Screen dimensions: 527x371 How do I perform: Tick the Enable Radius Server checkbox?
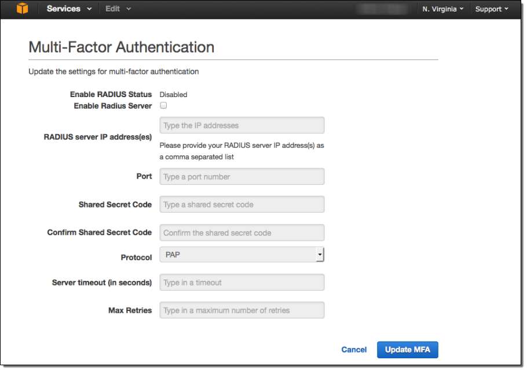tap(163, 106)
